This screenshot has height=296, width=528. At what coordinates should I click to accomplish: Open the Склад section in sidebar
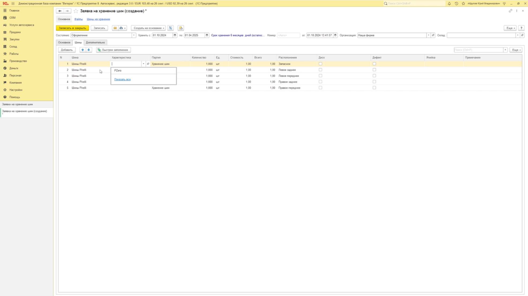13,47
